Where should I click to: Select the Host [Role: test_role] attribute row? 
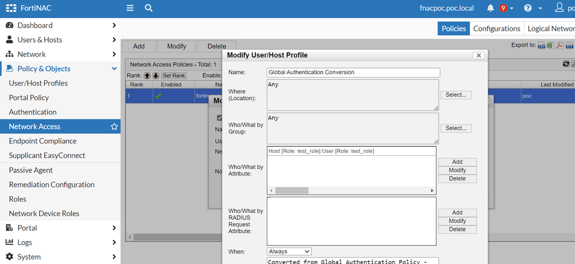tap(351, 151)
